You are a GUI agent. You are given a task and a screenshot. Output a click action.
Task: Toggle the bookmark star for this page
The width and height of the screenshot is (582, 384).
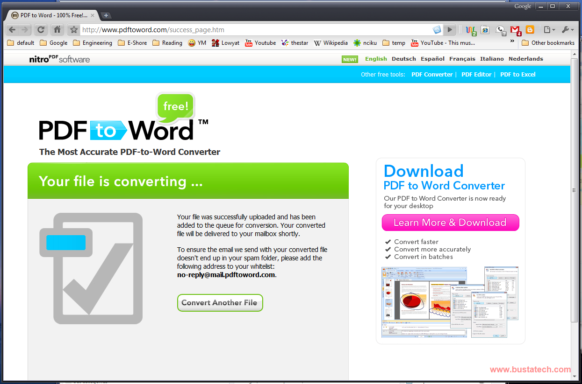pos(73,29)
